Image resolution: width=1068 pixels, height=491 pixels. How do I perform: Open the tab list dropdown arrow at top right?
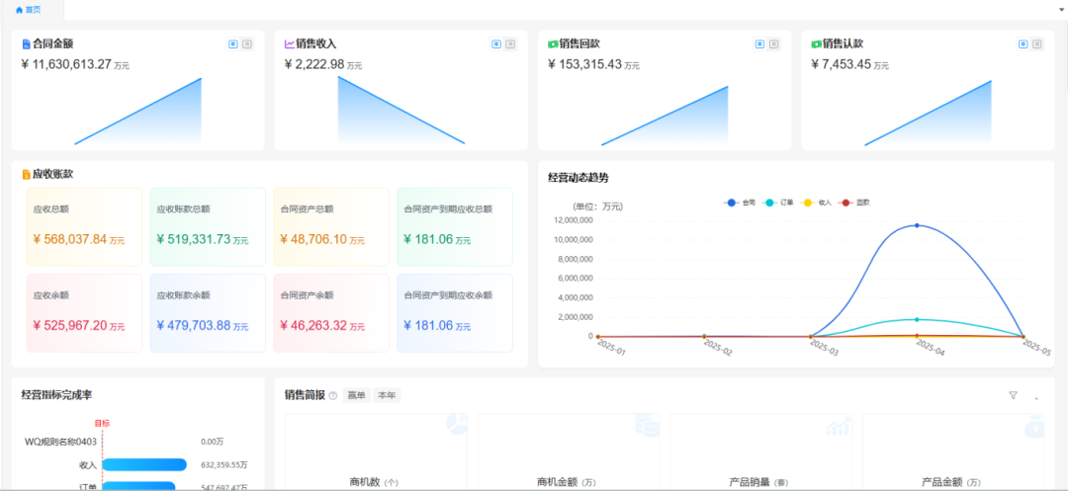coord(1059,9)
